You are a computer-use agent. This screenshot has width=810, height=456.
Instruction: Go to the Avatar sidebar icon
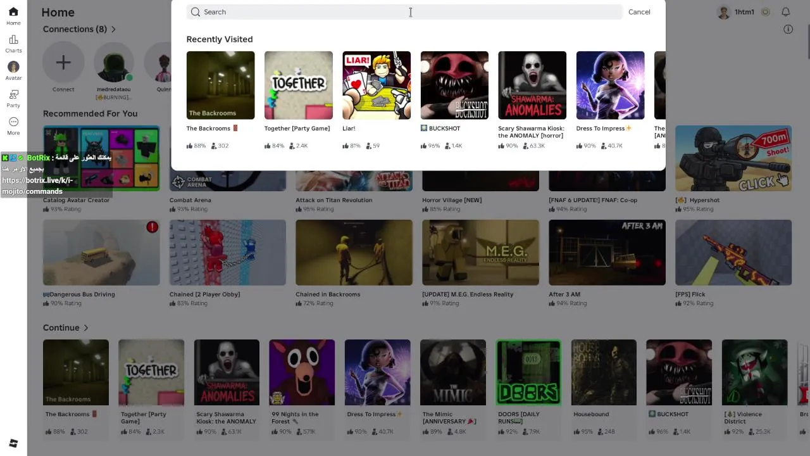(13, 71)
